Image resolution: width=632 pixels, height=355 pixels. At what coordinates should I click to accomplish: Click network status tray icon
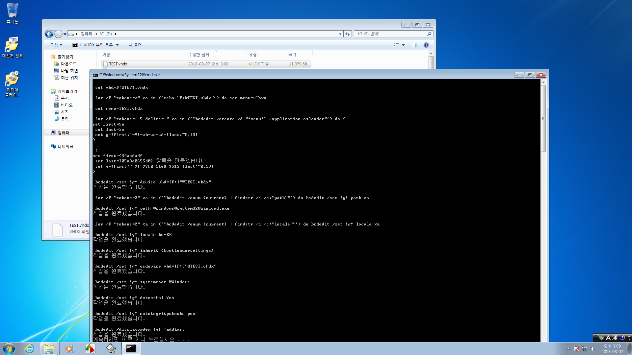pos(585,349)
